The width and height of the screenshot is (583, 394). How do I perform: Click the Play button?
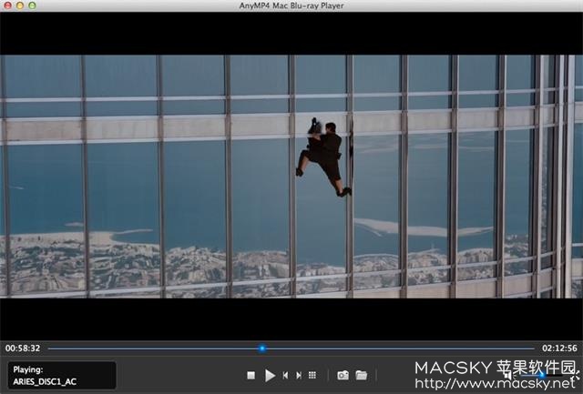coord(270,376)
